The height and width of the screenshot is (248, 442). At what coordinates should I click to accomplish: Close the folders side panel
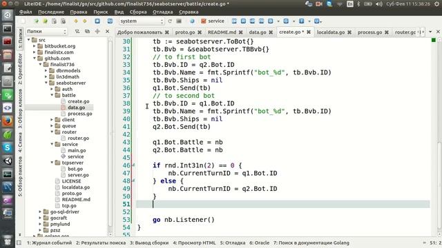[x=108, y=32]
